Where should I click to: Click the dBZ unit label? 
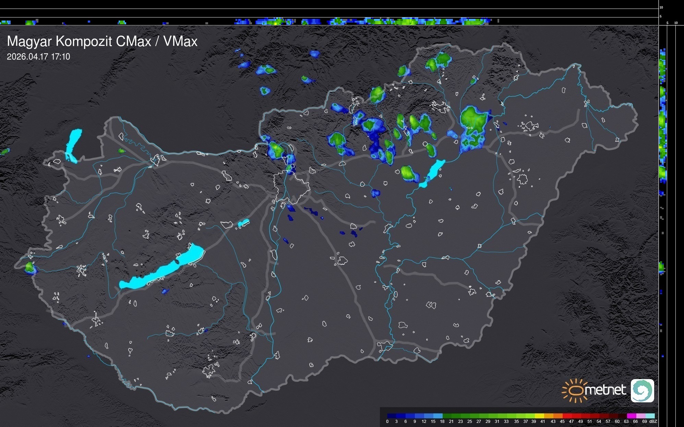coord(653,422)
